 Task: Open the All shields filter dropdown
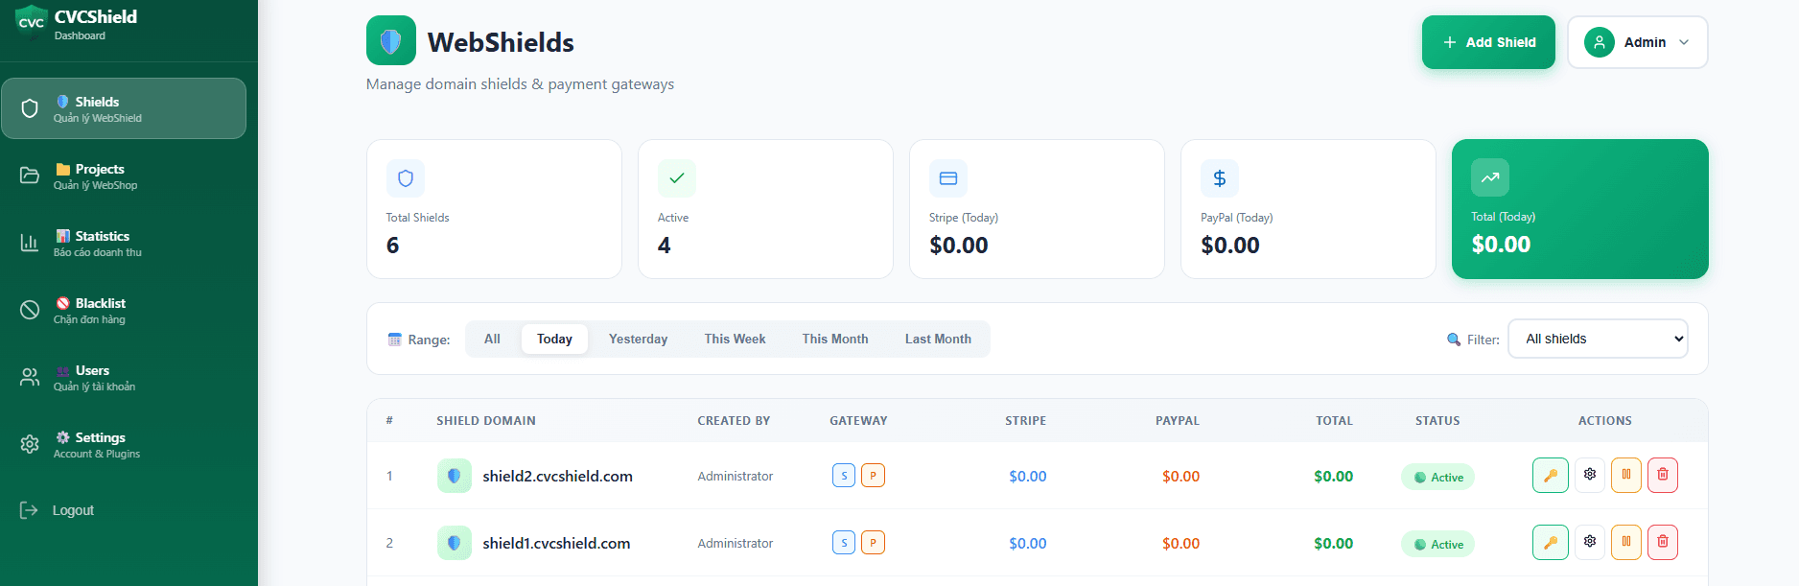[x=1598, y=339]
